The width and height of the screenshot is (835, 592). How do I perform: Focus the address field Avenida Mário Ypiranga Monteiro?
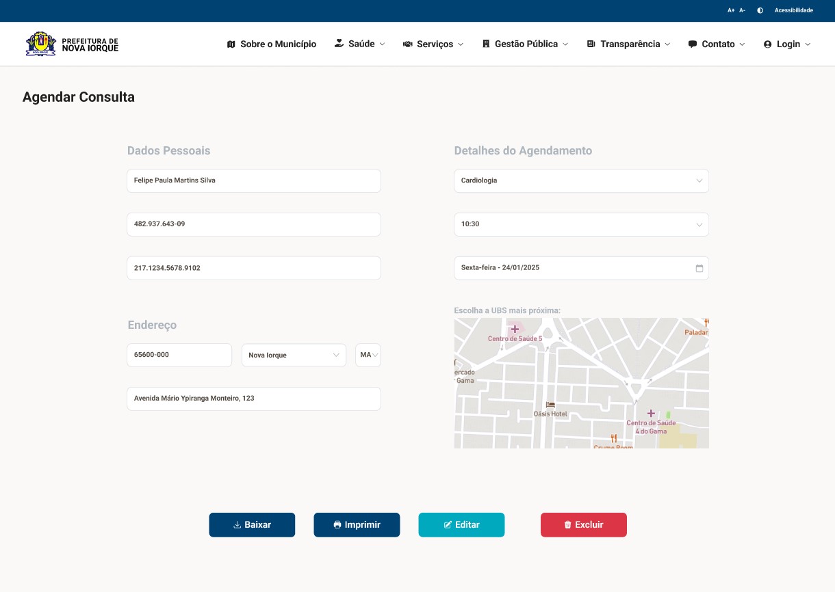(254, 399)
